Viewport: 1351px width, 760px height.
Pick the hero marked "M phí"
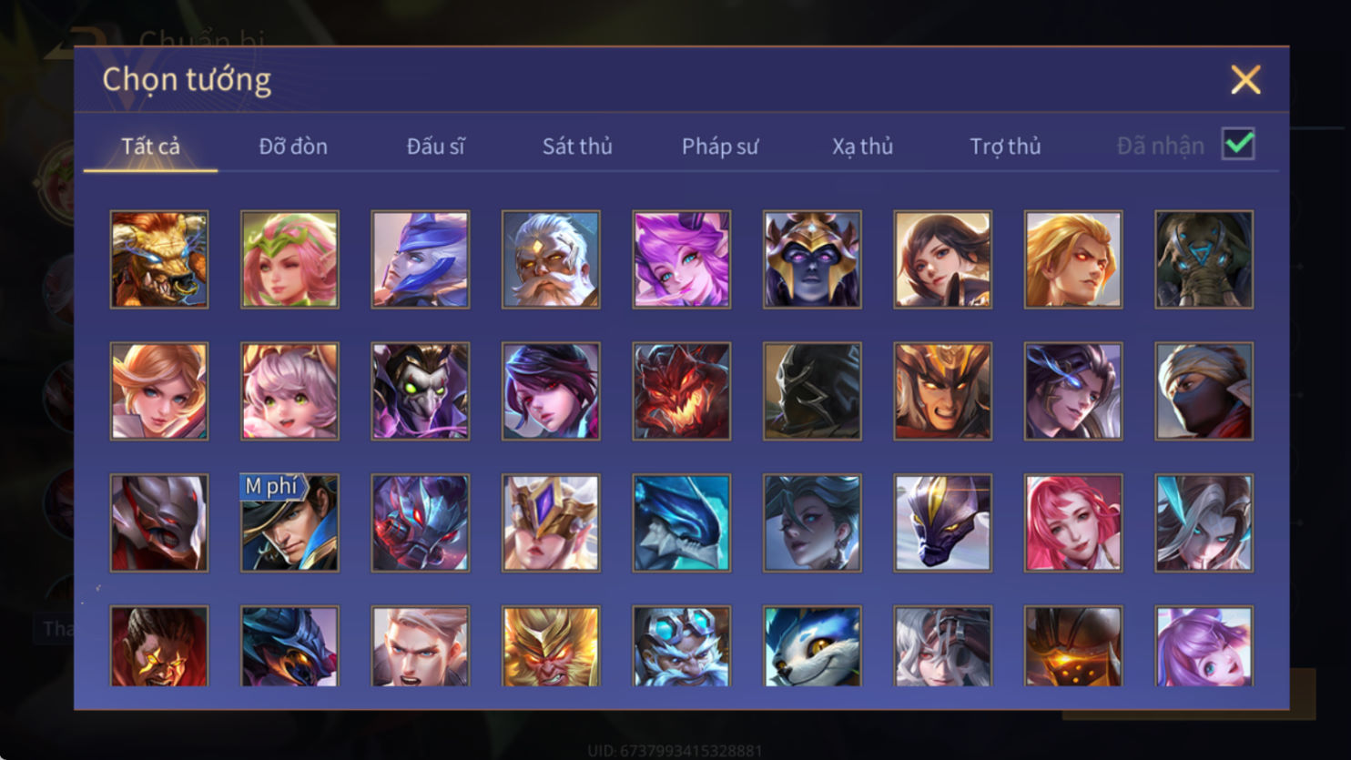289,522
